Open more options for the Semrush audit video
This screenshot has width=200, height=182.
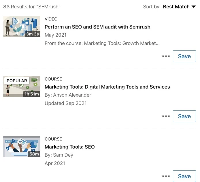click(x=166, y=56)
